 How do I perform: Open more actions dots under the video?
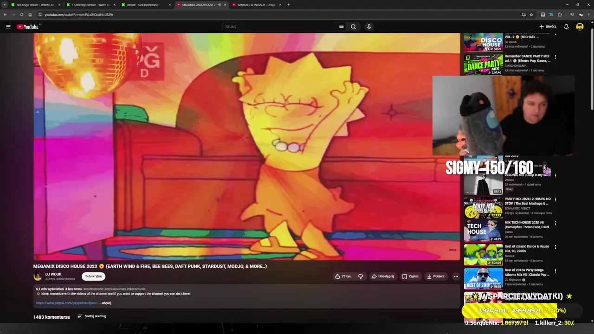click(456, 276)
